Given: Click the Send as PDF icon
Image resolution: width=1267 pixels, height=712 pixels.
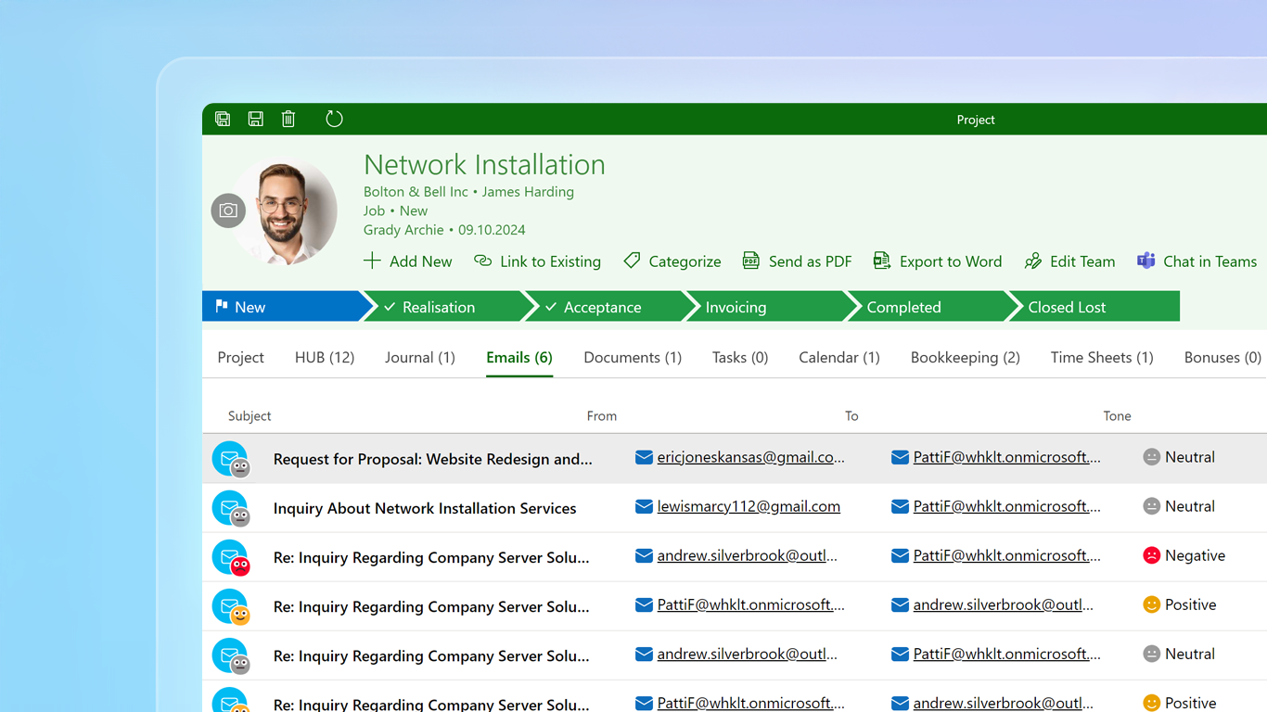Looking at the screenshot, I should 750,261.
